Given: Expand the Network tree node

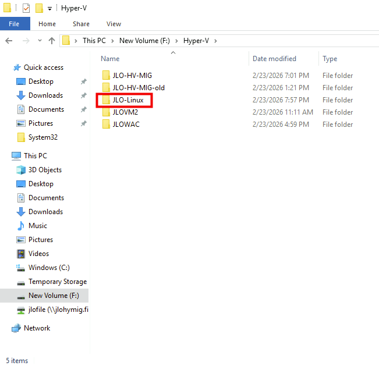Looking at the screenshot, I should [x=6, y=328].
